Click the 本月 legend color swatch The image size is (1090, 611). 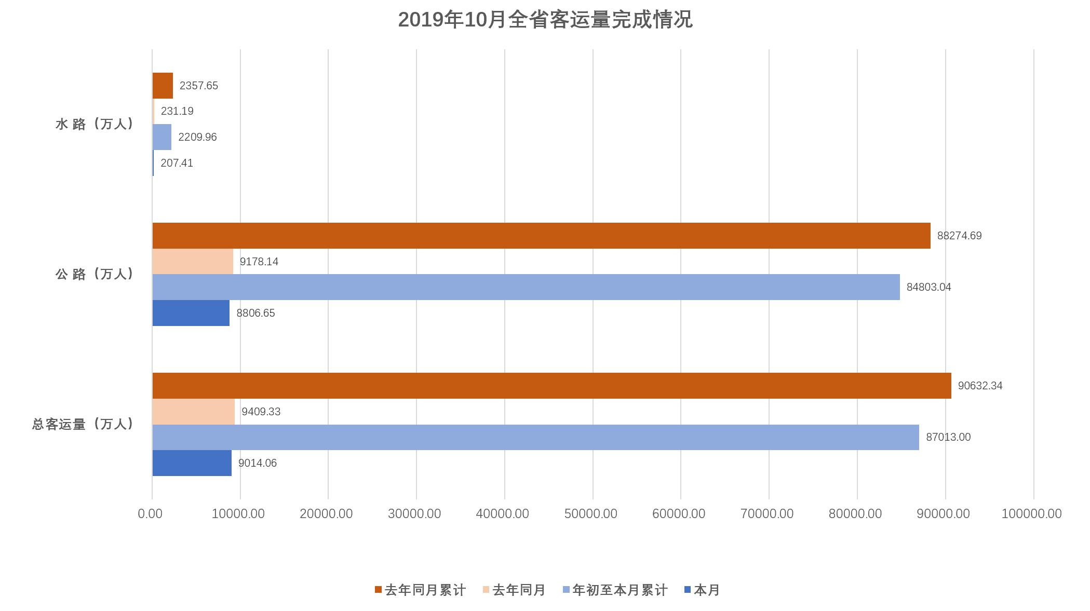pyautogui.click(x=688, y=590)
